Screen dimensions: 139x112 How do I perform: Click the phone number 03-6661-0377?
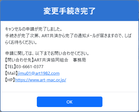30,67
